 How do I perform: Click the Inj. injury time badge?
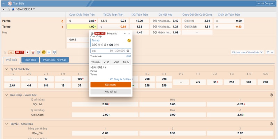pyautogui.click(x=11, y=52)
